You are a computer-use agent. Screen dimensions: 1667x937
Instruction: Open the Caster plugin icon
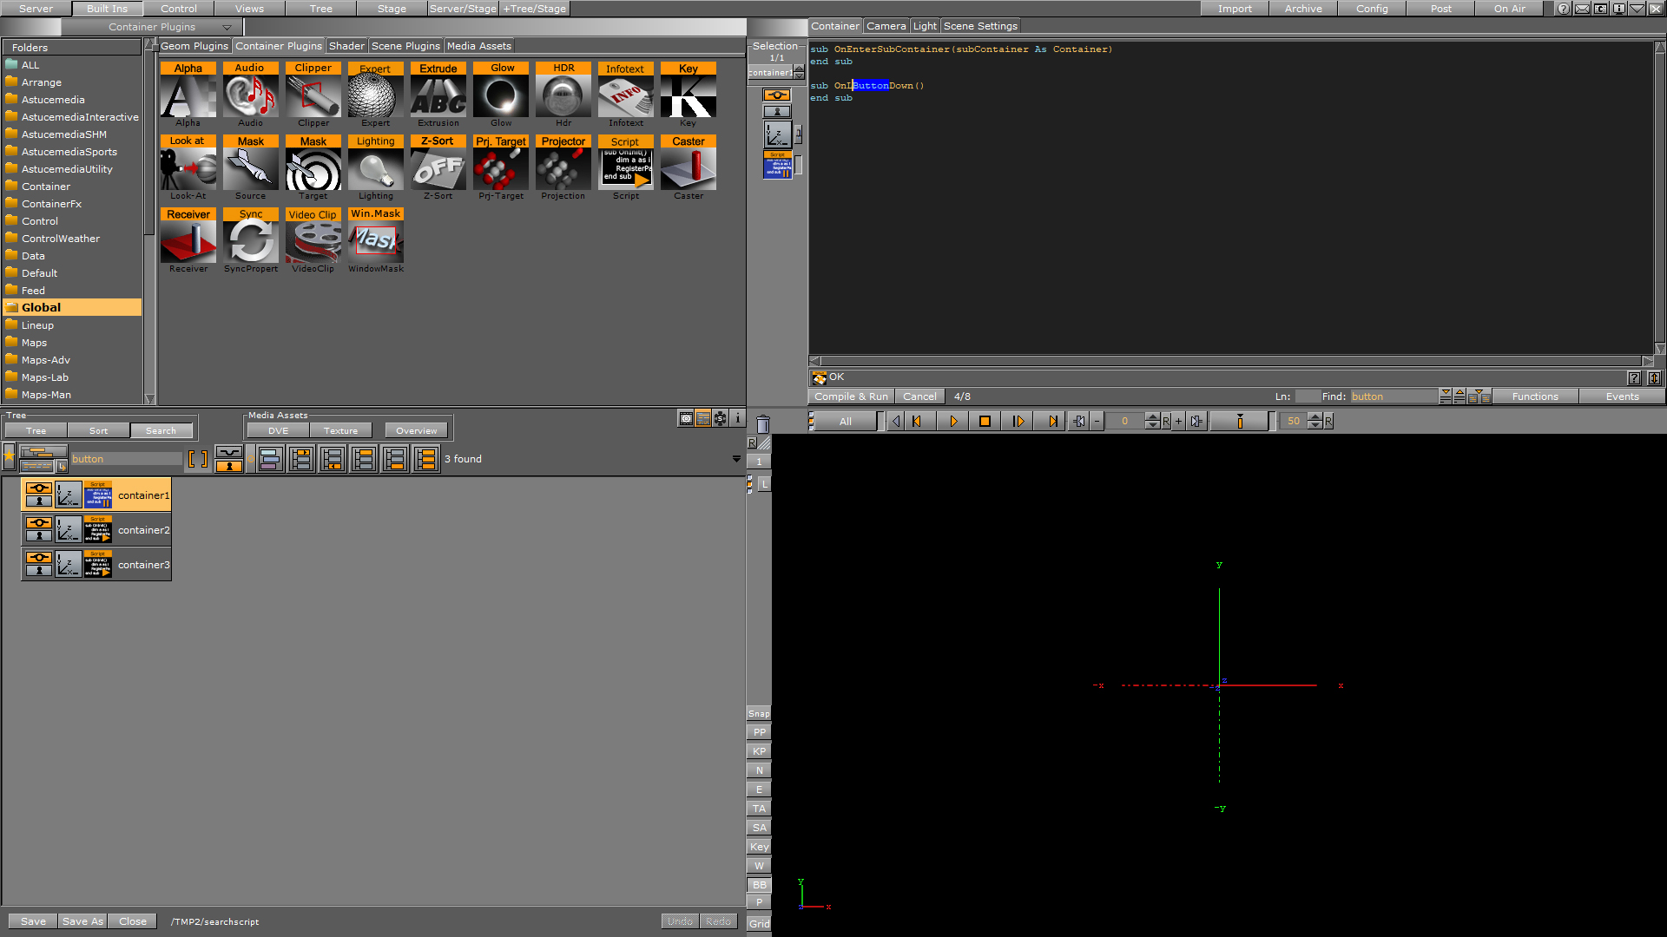point(687,168)
